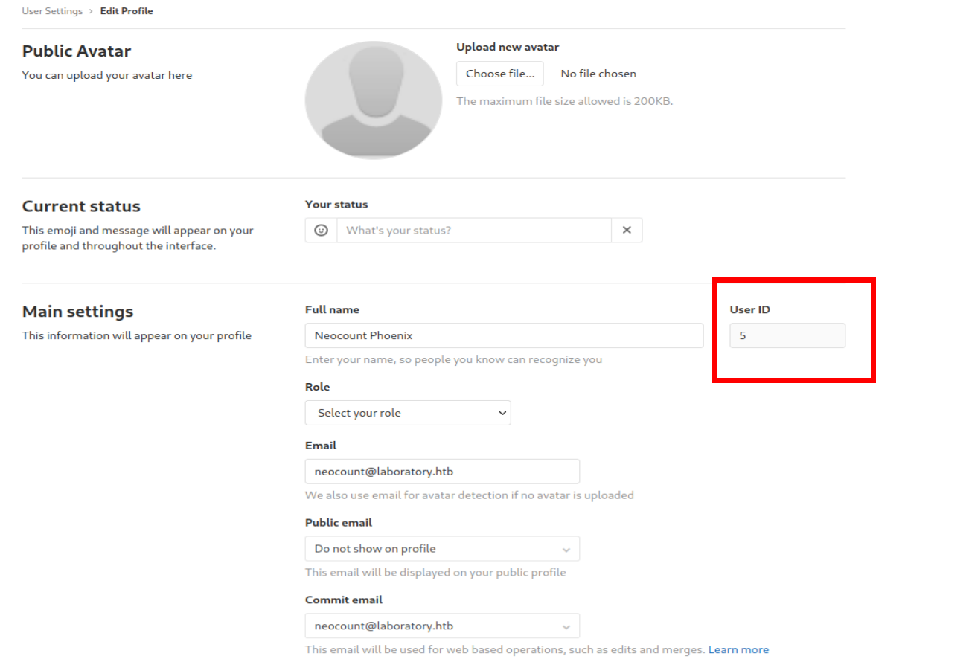Select Edit Profile in the breadcrumb
Viewport: 969px width, 662px height.
click(127, 11)
